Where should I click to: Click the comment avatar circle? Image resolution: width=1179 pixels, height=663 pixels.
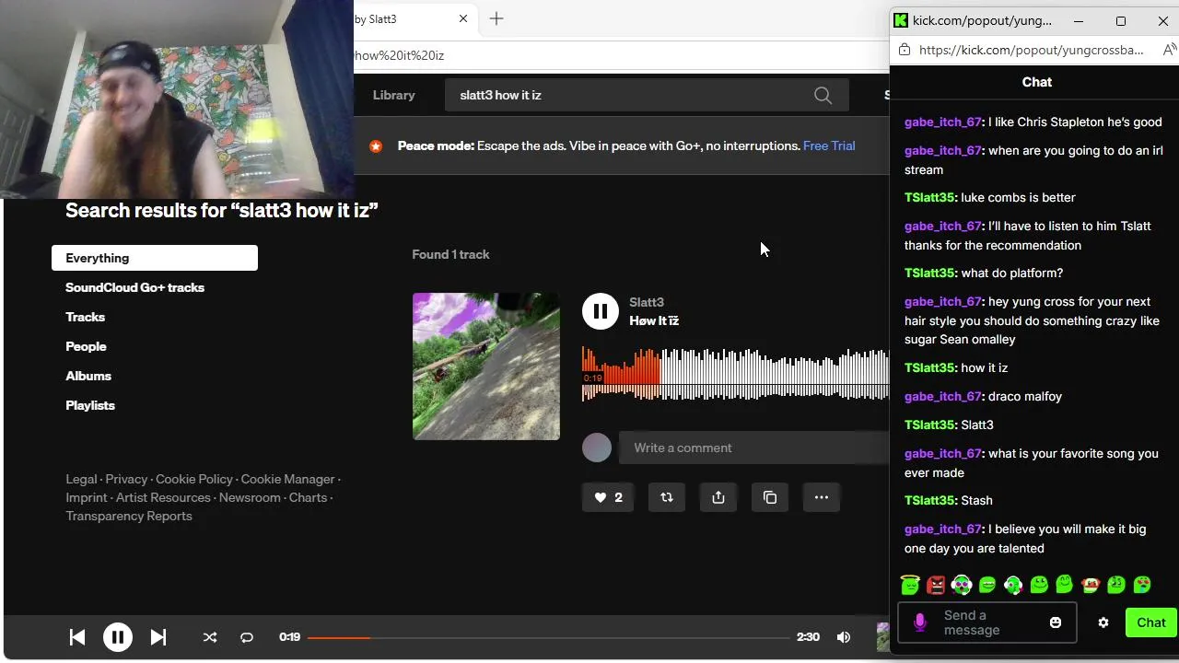[x=597, y=448]
